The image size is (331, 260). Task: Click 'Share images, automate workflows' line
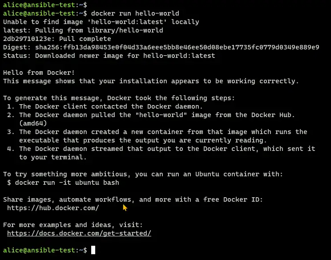(x=133, y=199)
